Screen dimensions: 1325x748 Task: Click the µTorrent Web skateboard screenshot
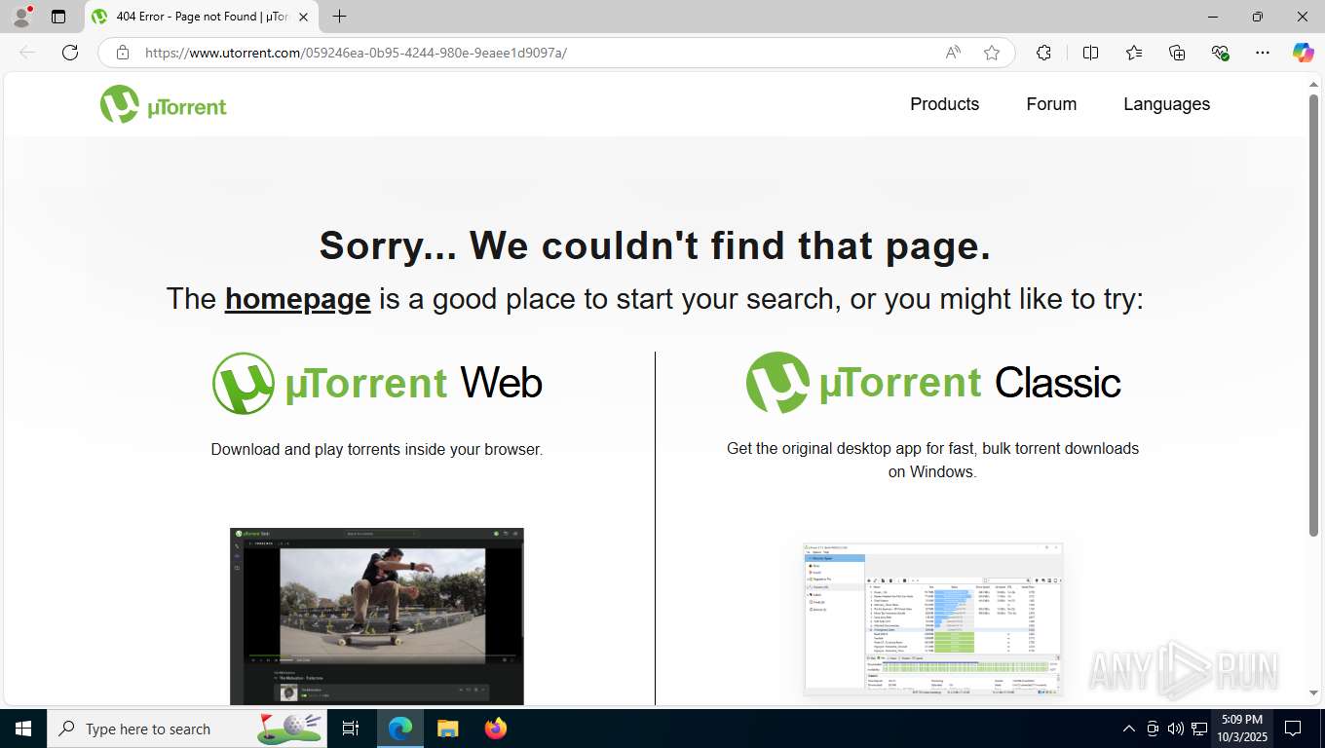[x=377, y=616]
